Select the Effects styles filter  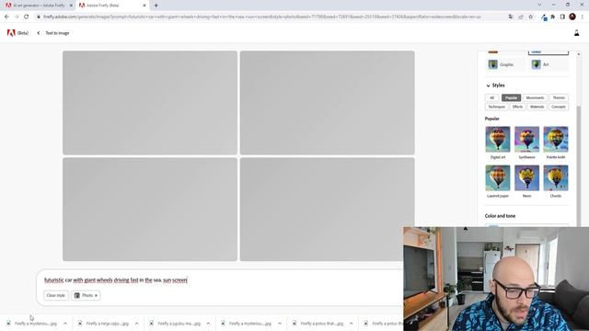coord(517,107)
